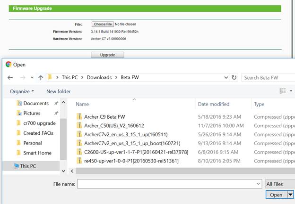Select the Archer C9 Beta FW zip icon
This screenshot has height=204, width=295.
coord(79,116)
